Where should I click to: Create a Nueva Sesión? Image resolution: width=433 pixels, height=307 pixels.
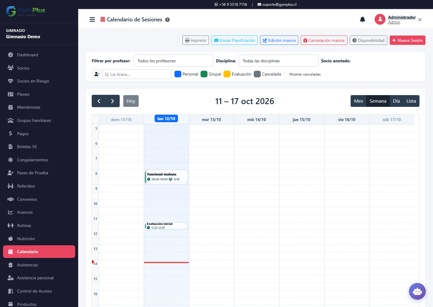407,40
